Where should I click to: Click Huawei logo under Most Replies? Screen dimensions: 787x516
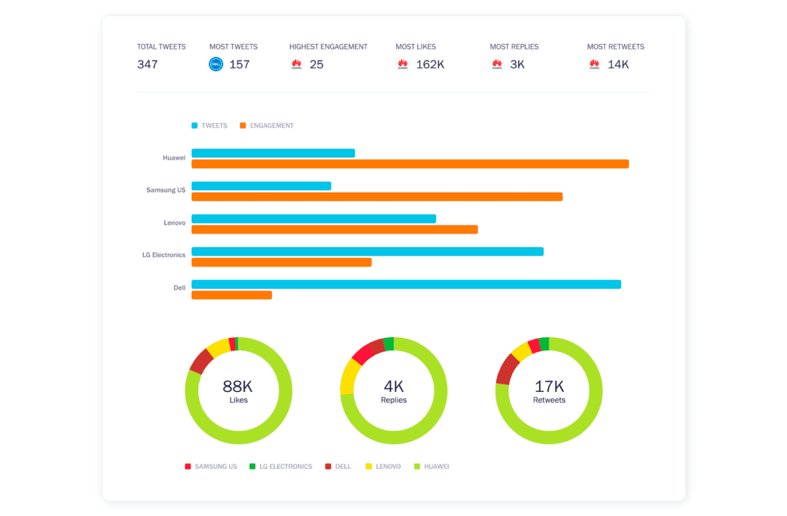pos(497,64)
